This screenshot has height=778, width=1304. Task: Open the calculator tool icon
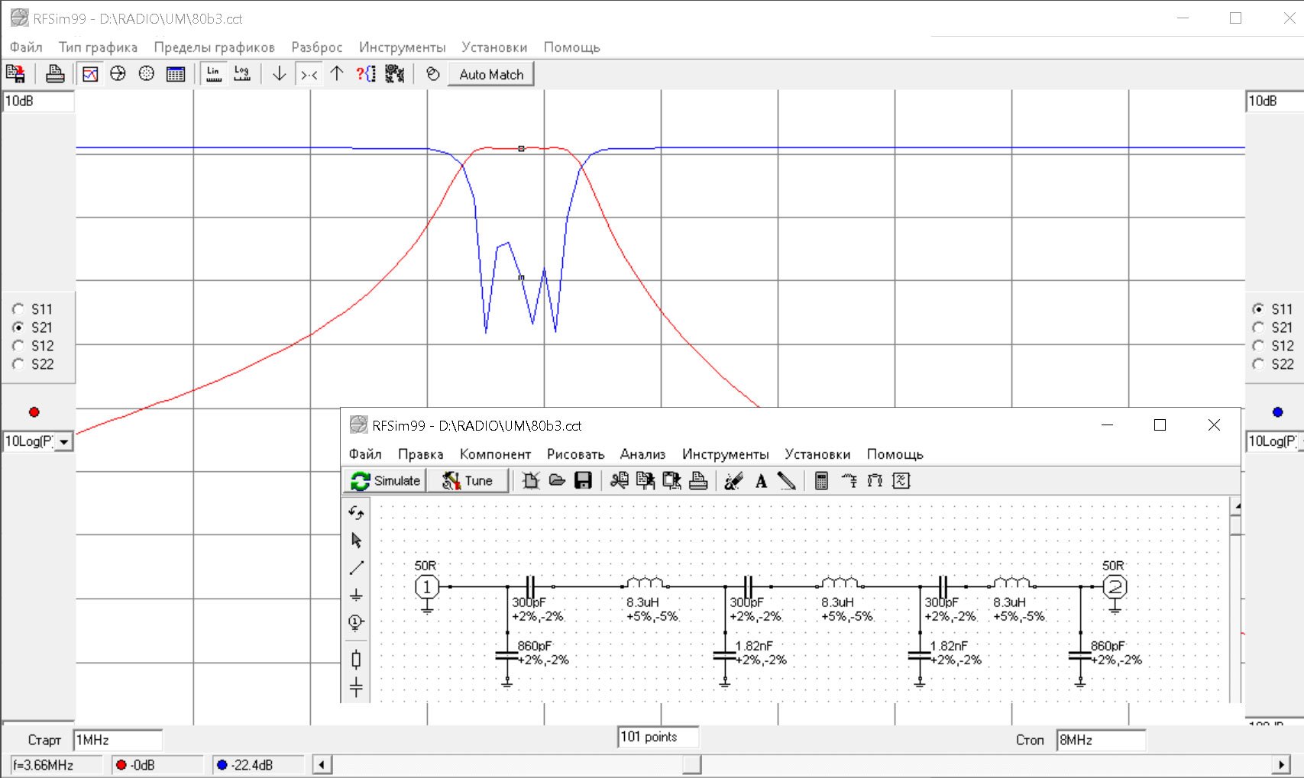click(x=822, y=481)
